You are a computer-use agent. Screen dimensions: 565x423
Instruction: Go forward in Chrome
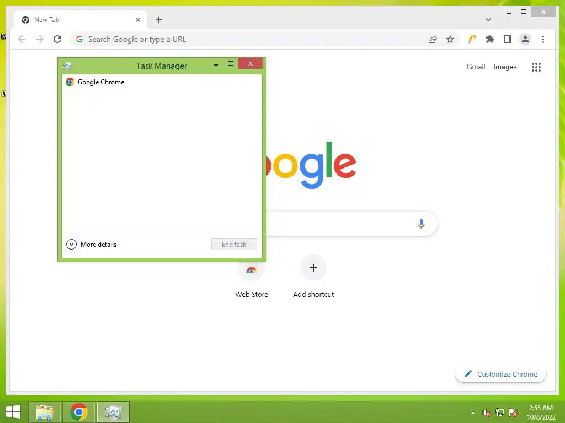pos(40,39)
